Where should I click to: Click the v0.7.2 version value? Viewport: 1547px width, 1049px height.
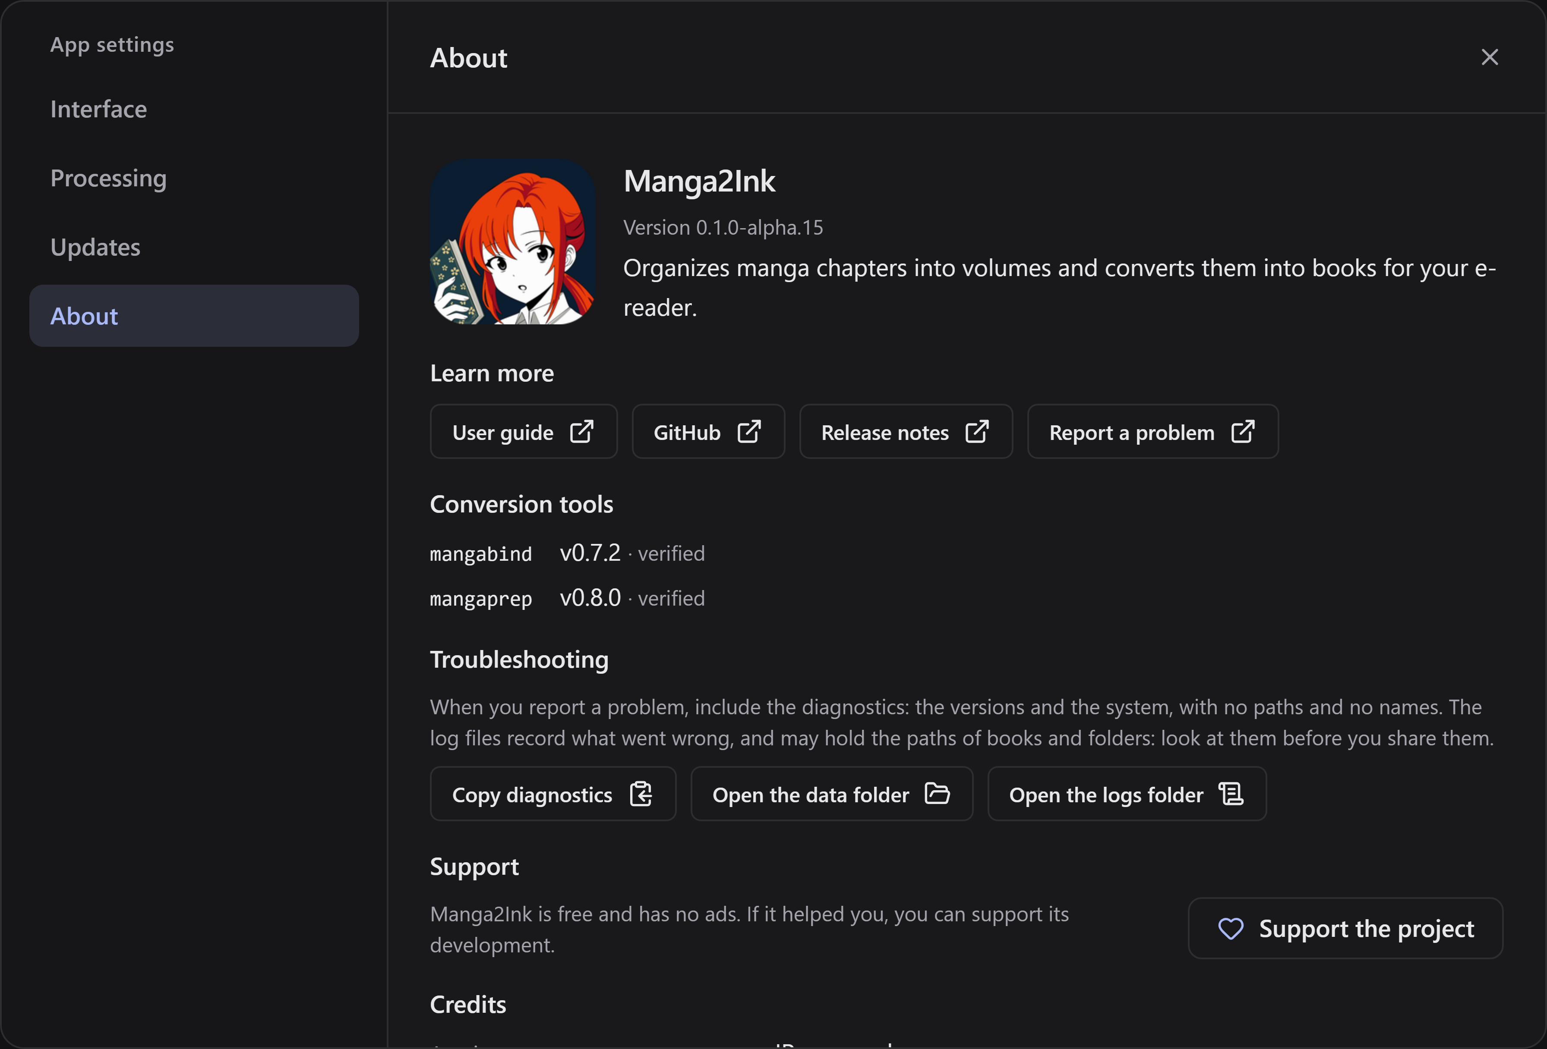[590, 553]
